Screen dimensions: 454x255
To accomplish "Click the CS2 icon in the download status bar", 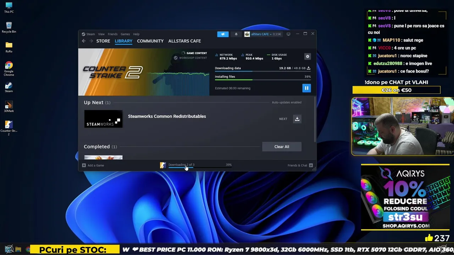I will coord(163,165).
